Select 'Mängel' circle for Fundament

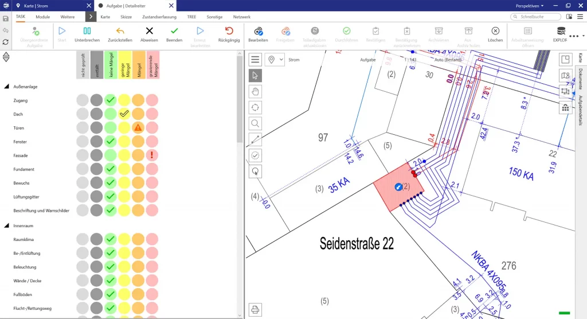138,169
